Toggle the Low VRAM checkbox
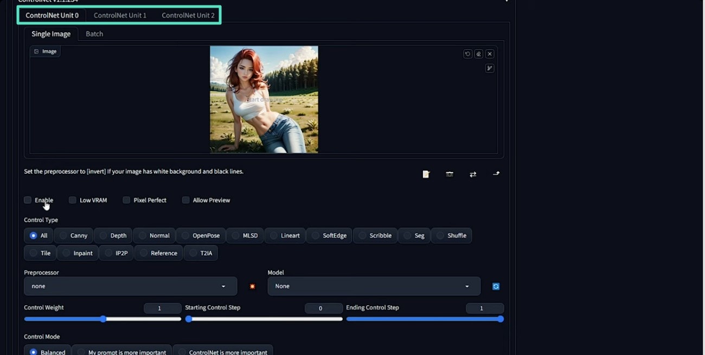Screen dimensions: 705x355 click(x=72, y=200)
